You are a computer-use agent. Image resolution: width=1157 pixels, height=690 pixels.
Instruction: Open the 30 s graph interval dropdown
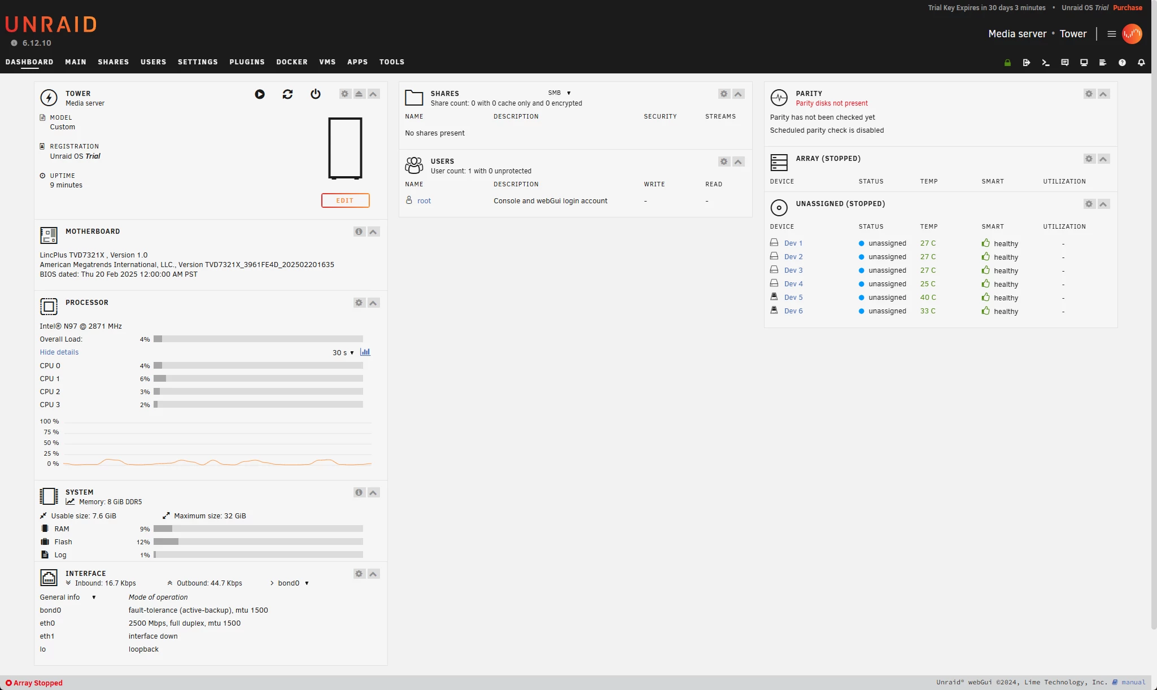pyautogui.click(x=343, y=352)
